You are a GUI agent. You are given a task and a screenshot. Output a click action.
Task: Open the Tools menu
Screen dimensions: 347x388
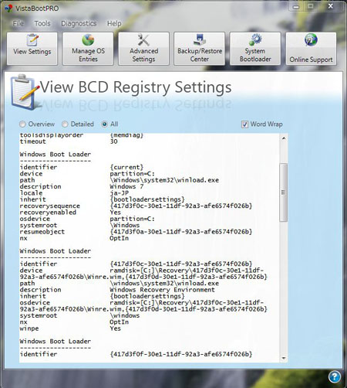pyautogui.click(x=42, y=23)
